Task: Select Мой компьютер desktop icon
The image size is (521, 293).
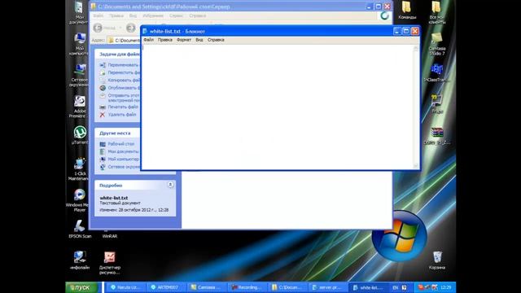Action: 79,44
